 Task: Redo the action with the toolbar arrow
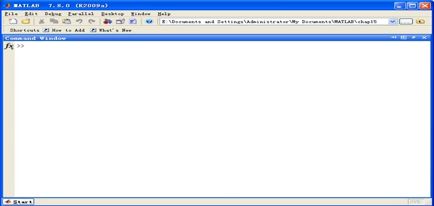(x=91, y=21)
